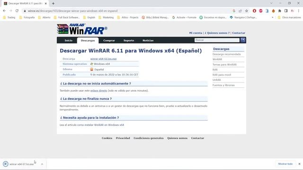Screen dimensions: 303x170
Task: View site info via the padlock icon
Action: (25, 11)
